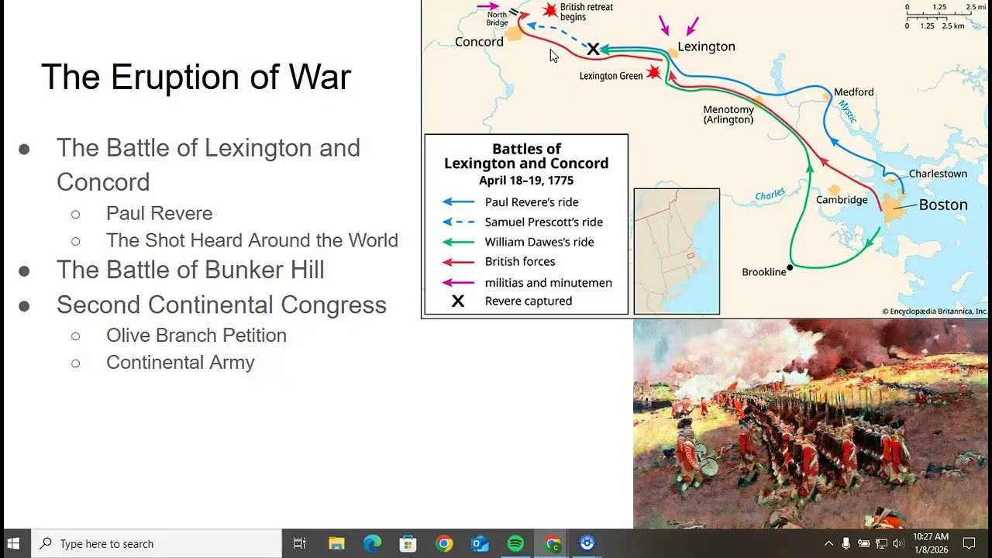Image resolution: width=992 pixels, height=558 pixels.
Task: Click the 'Paul Revere' sub-bullet
Action: tap(159, 213)
